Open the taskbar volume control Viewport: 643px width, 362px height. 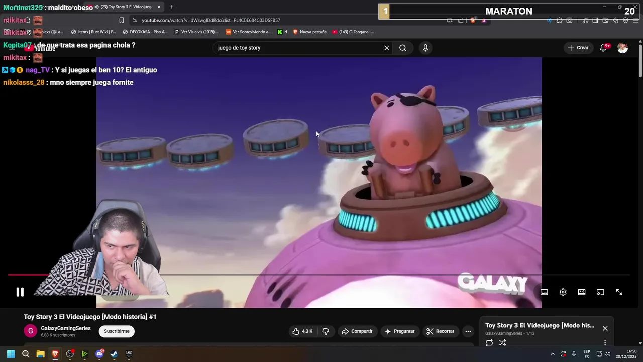point(607,354)
